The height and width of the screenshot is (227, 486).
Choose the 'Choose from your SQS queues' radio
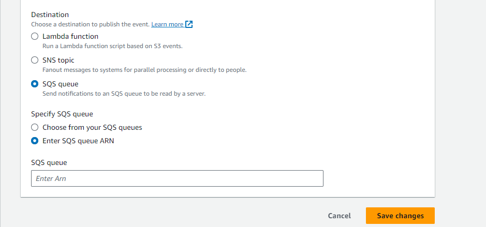(35, 127)
